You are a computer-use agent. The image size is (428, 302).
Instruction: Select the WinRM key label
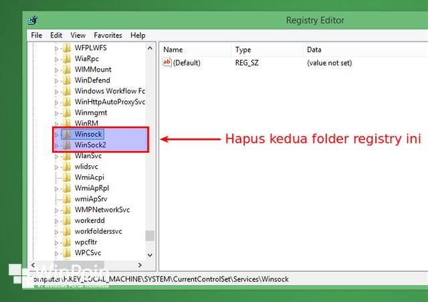pyautogui.click(x=86, y=123)
